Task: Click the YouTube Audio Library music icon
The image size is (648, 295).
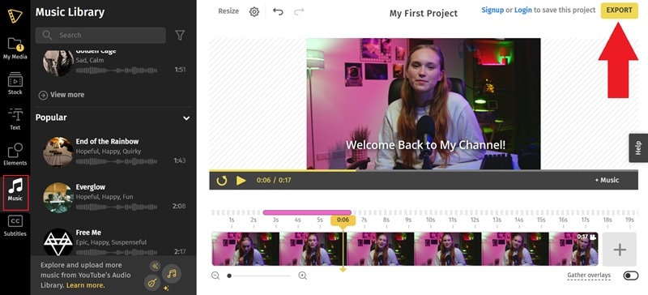Action: (x=172, y=273)
